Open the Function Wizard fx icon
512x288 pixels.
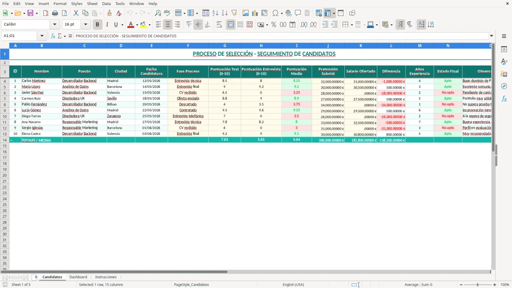tap(53, 36)
